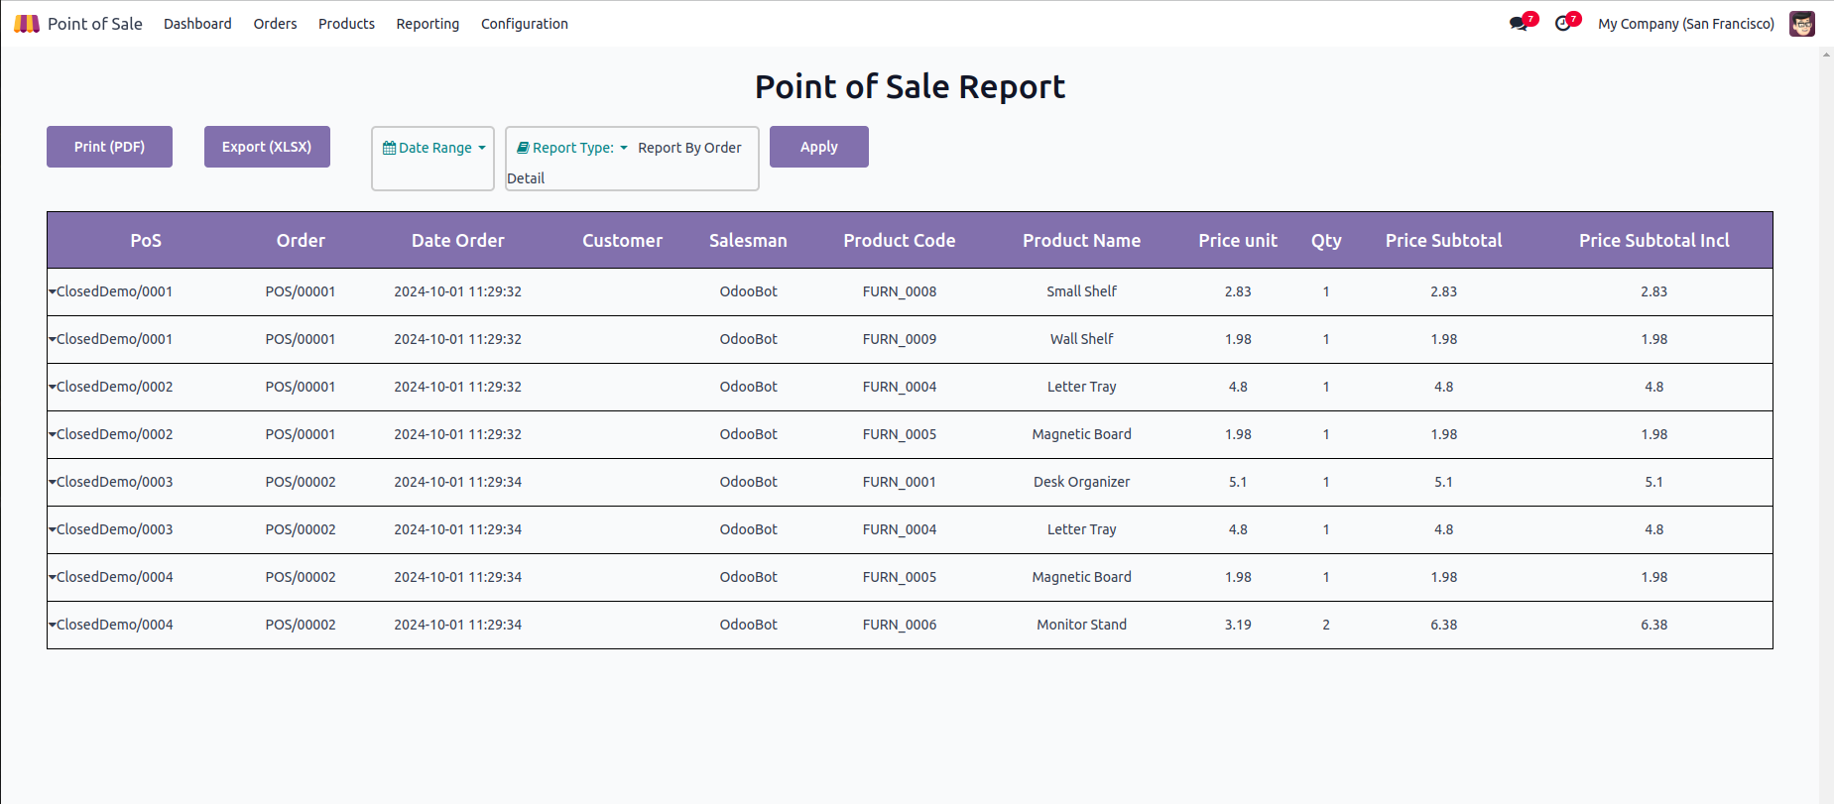Click the user avatar picture
The image size is (1834, 804).
click(x=1801, y=24)
